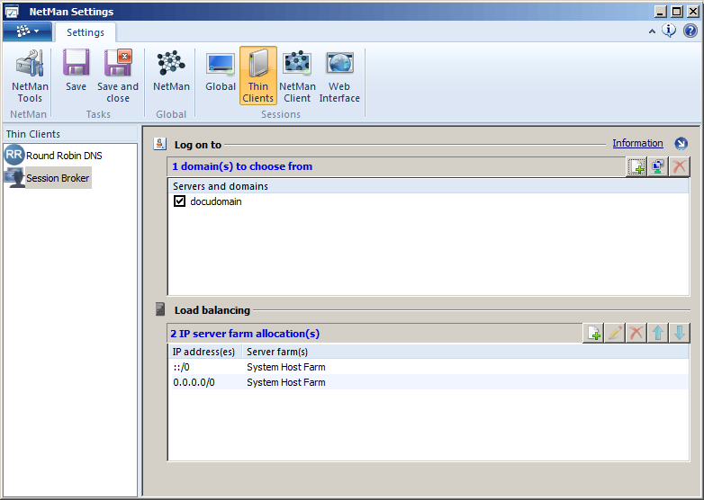Open NetMan Tools from the ribbon
The image size is (704, 500).
pos(30,76)
